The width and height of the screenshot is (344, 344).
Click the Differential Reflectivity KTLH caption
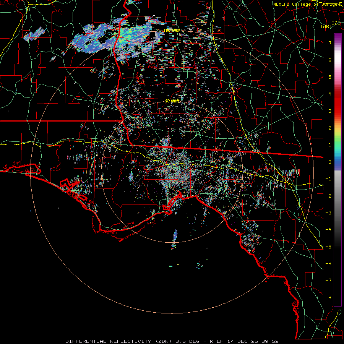click(x=172, y=341)
